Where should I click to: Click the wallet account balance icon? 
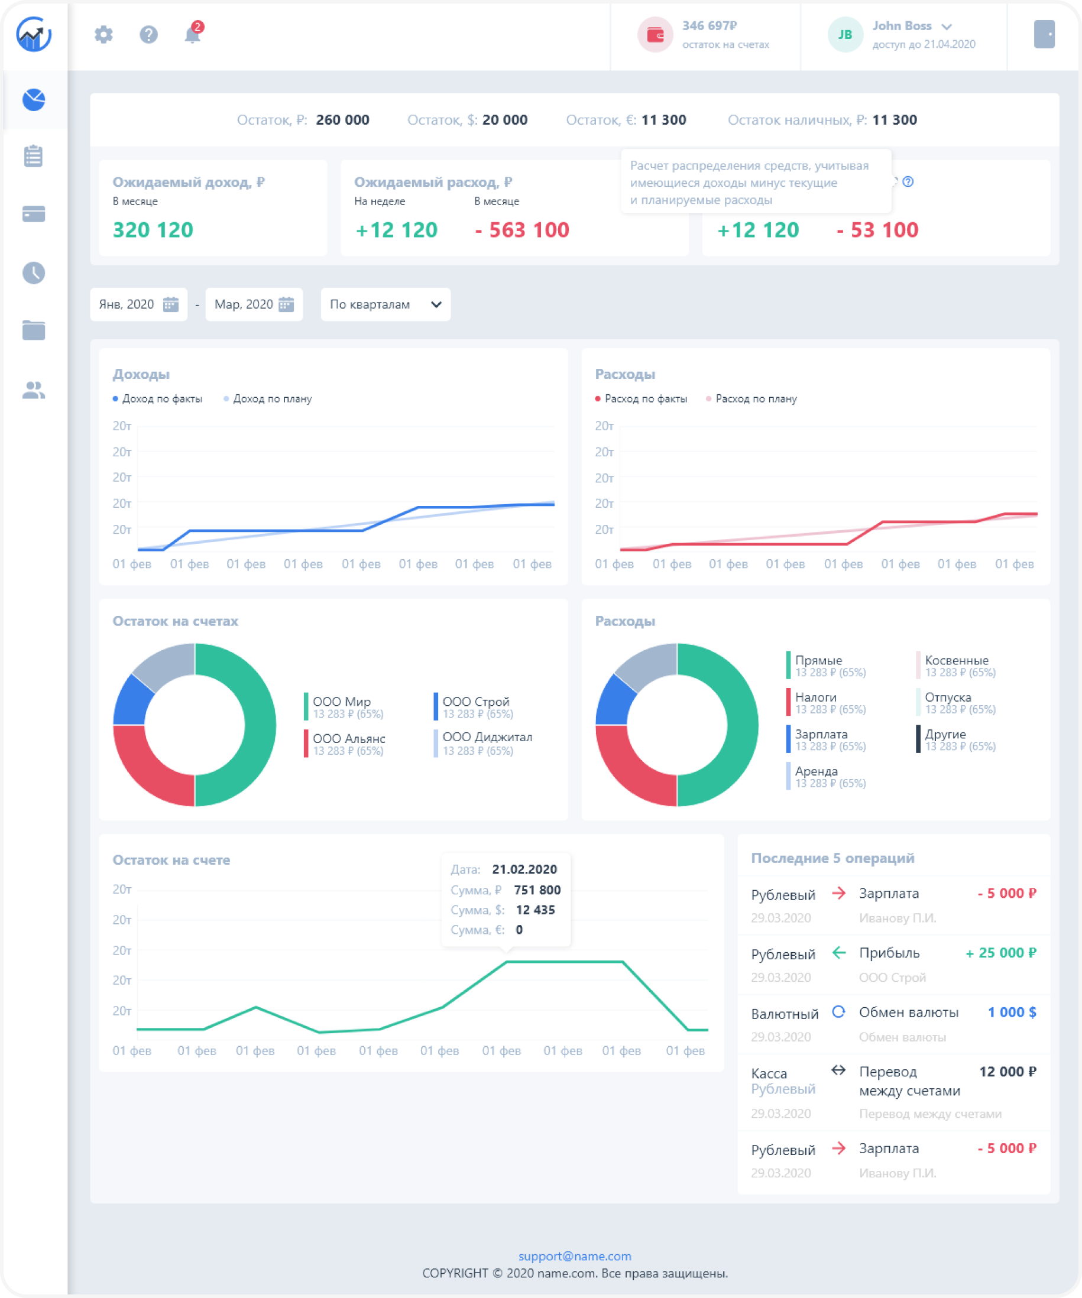coord(655,35)
